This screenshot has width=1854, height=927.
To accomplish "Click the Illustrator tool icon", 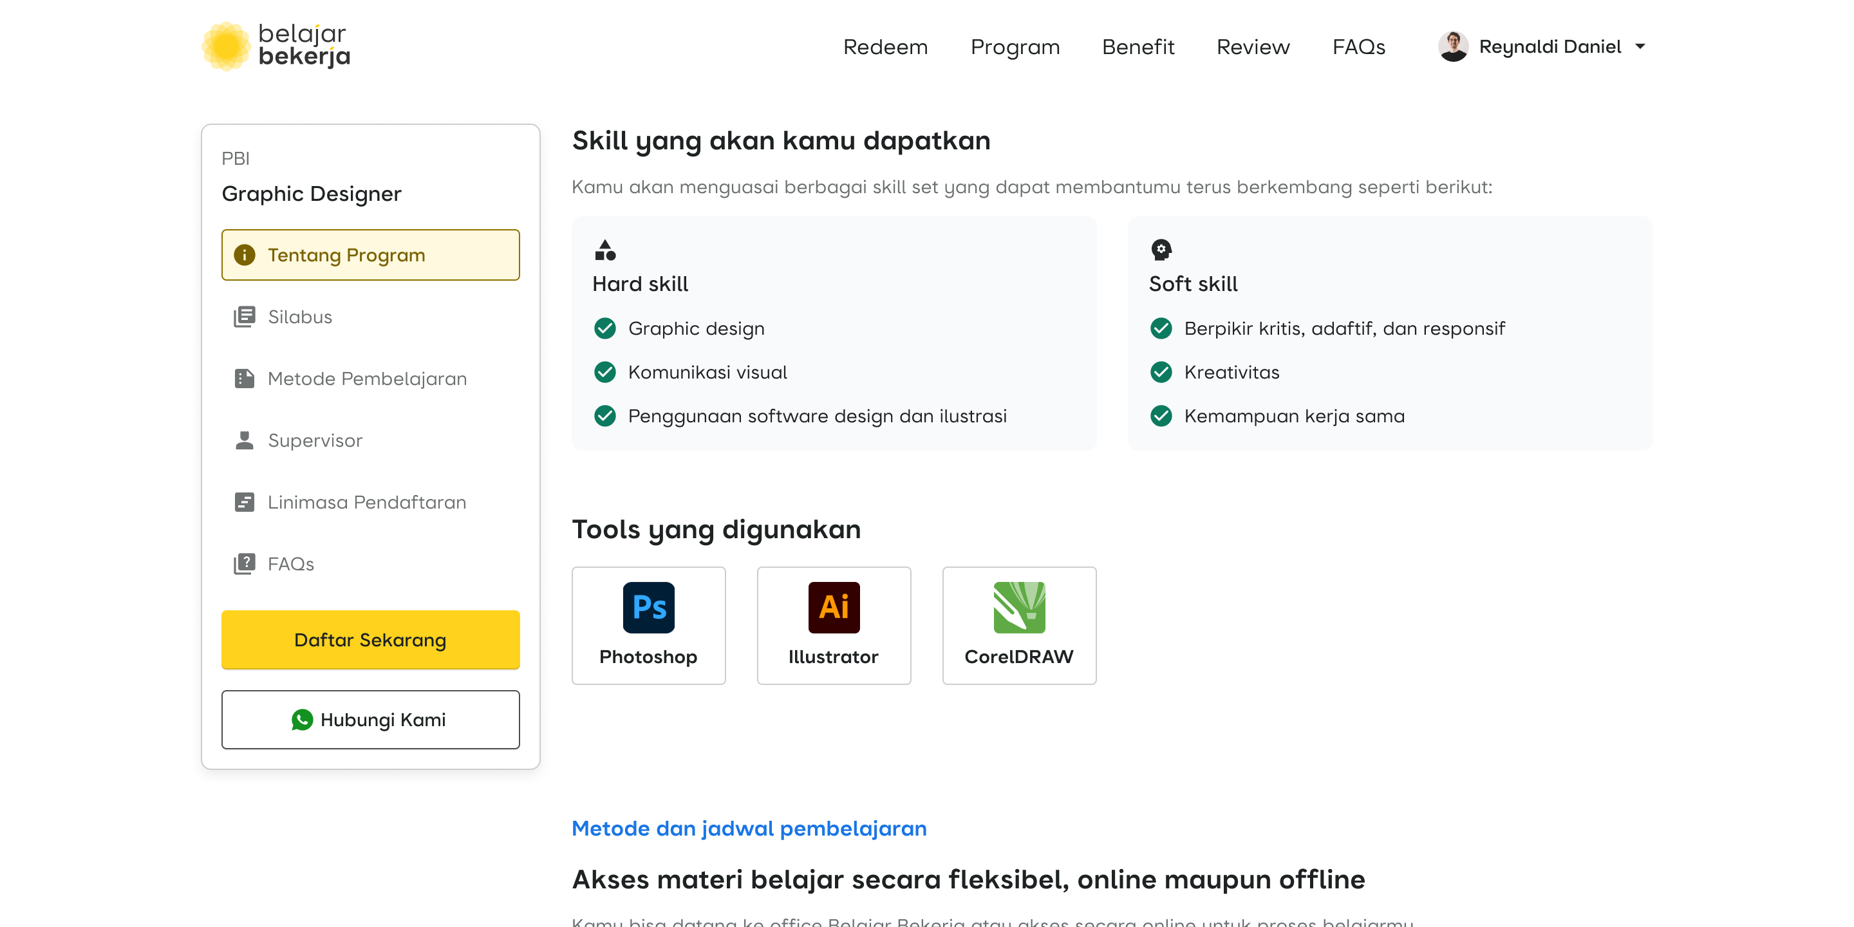I will click(x=833, y=606).
